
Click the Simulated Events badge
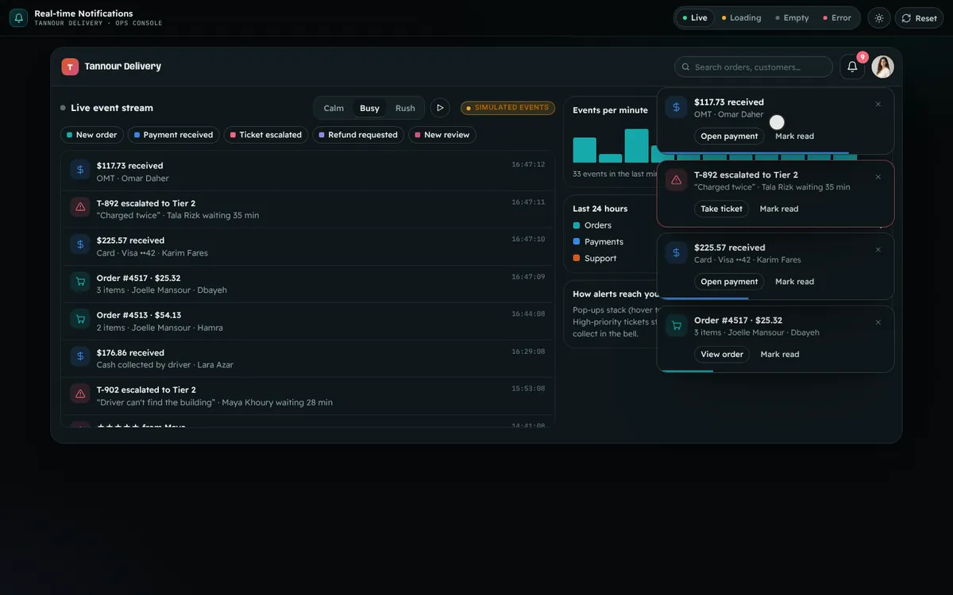tap(507, 108)
